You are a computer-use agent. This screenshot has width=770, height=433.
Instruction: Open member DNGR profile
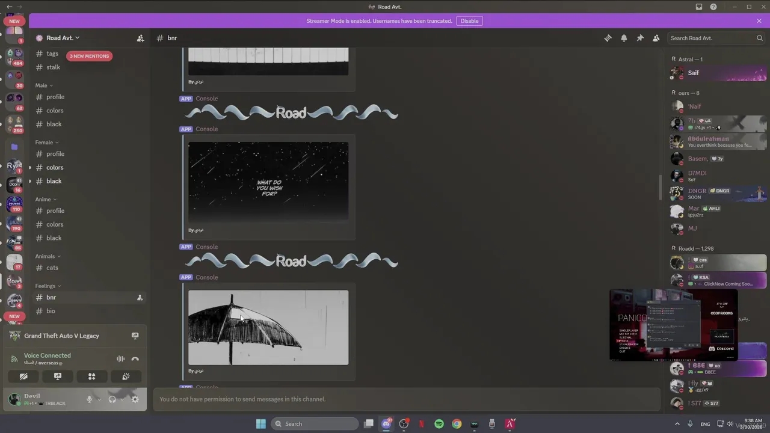click(x=718, y=193)
